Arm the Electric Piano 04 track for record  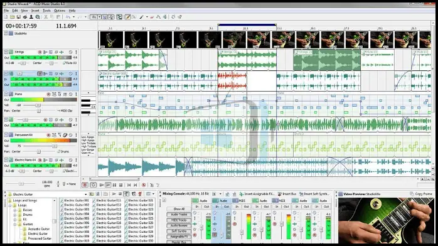(40, 160)
